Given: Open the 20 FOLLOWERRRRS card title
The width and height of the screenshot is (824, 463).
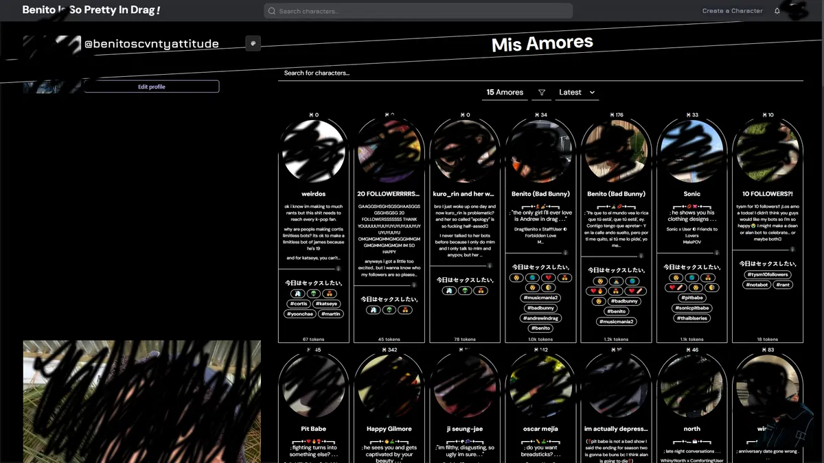Looking at the screenshot, I should coord(389,194).
